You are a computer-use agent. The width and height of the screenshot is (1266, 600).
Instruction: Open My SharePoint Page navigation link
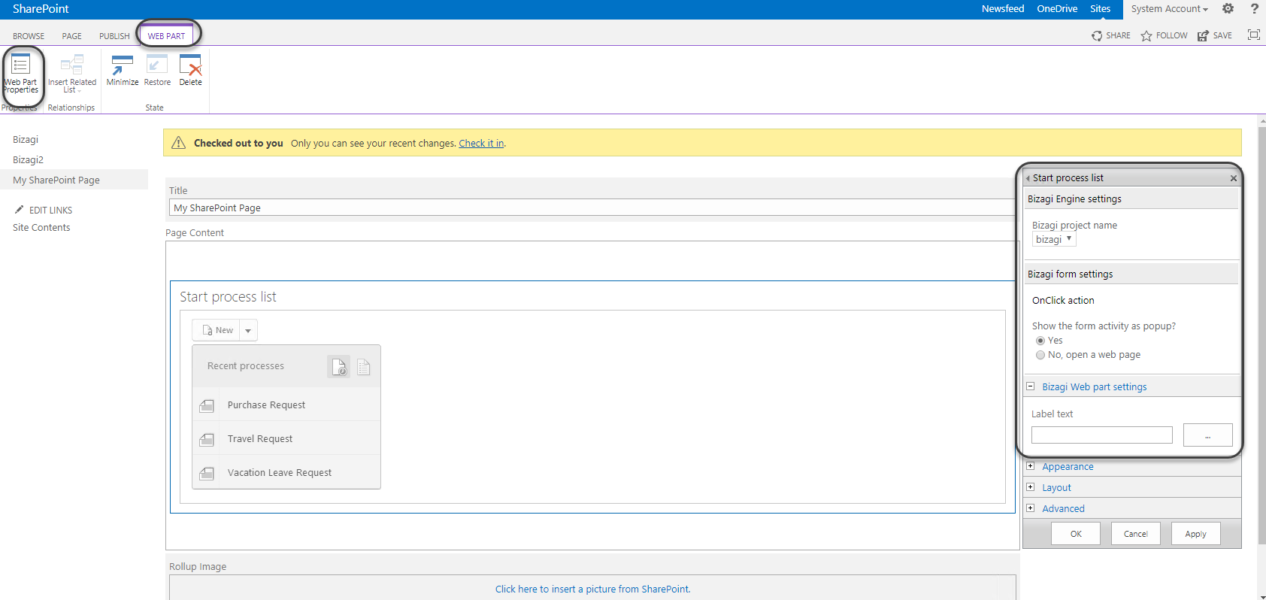(56, 180)
